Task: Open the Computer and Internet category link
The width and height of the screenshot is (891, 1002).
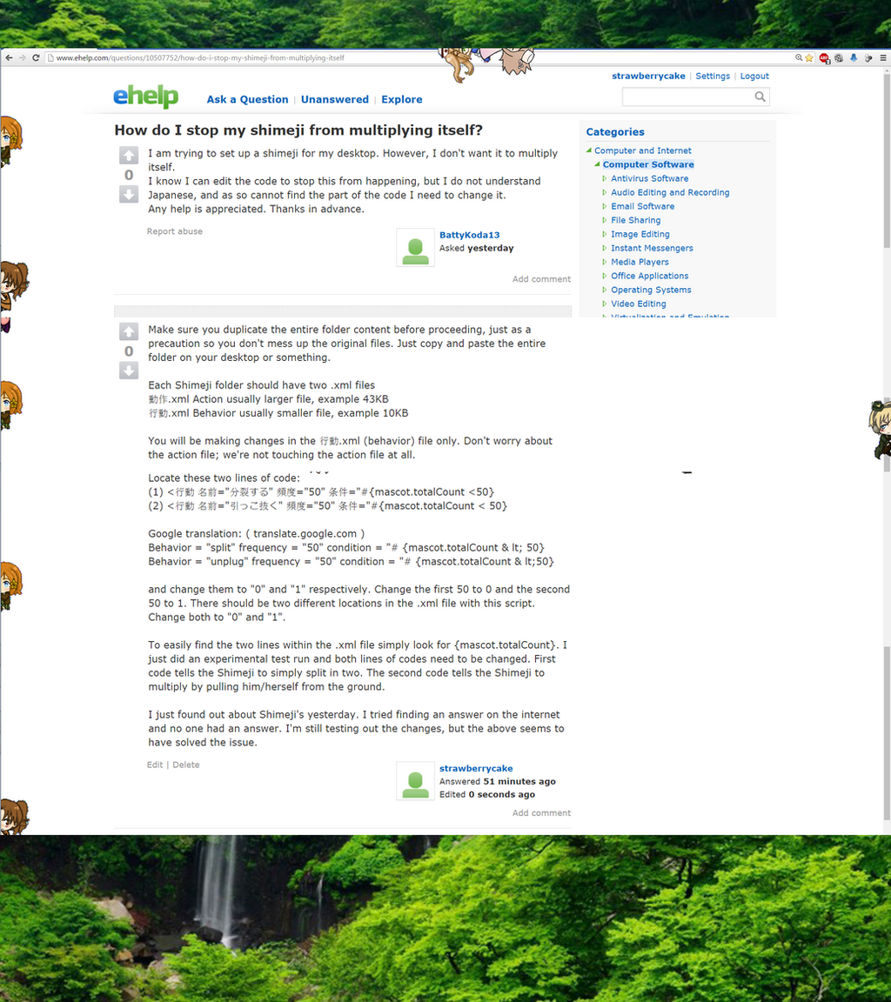Action: click(x=642, y=150)
